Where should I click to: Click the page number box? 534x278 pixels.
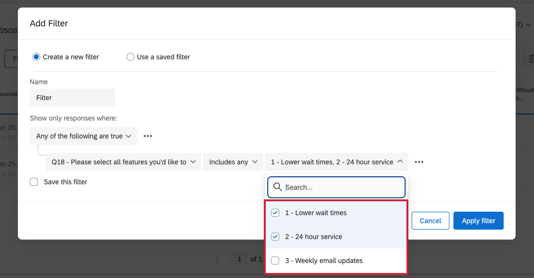coord(239,259)
